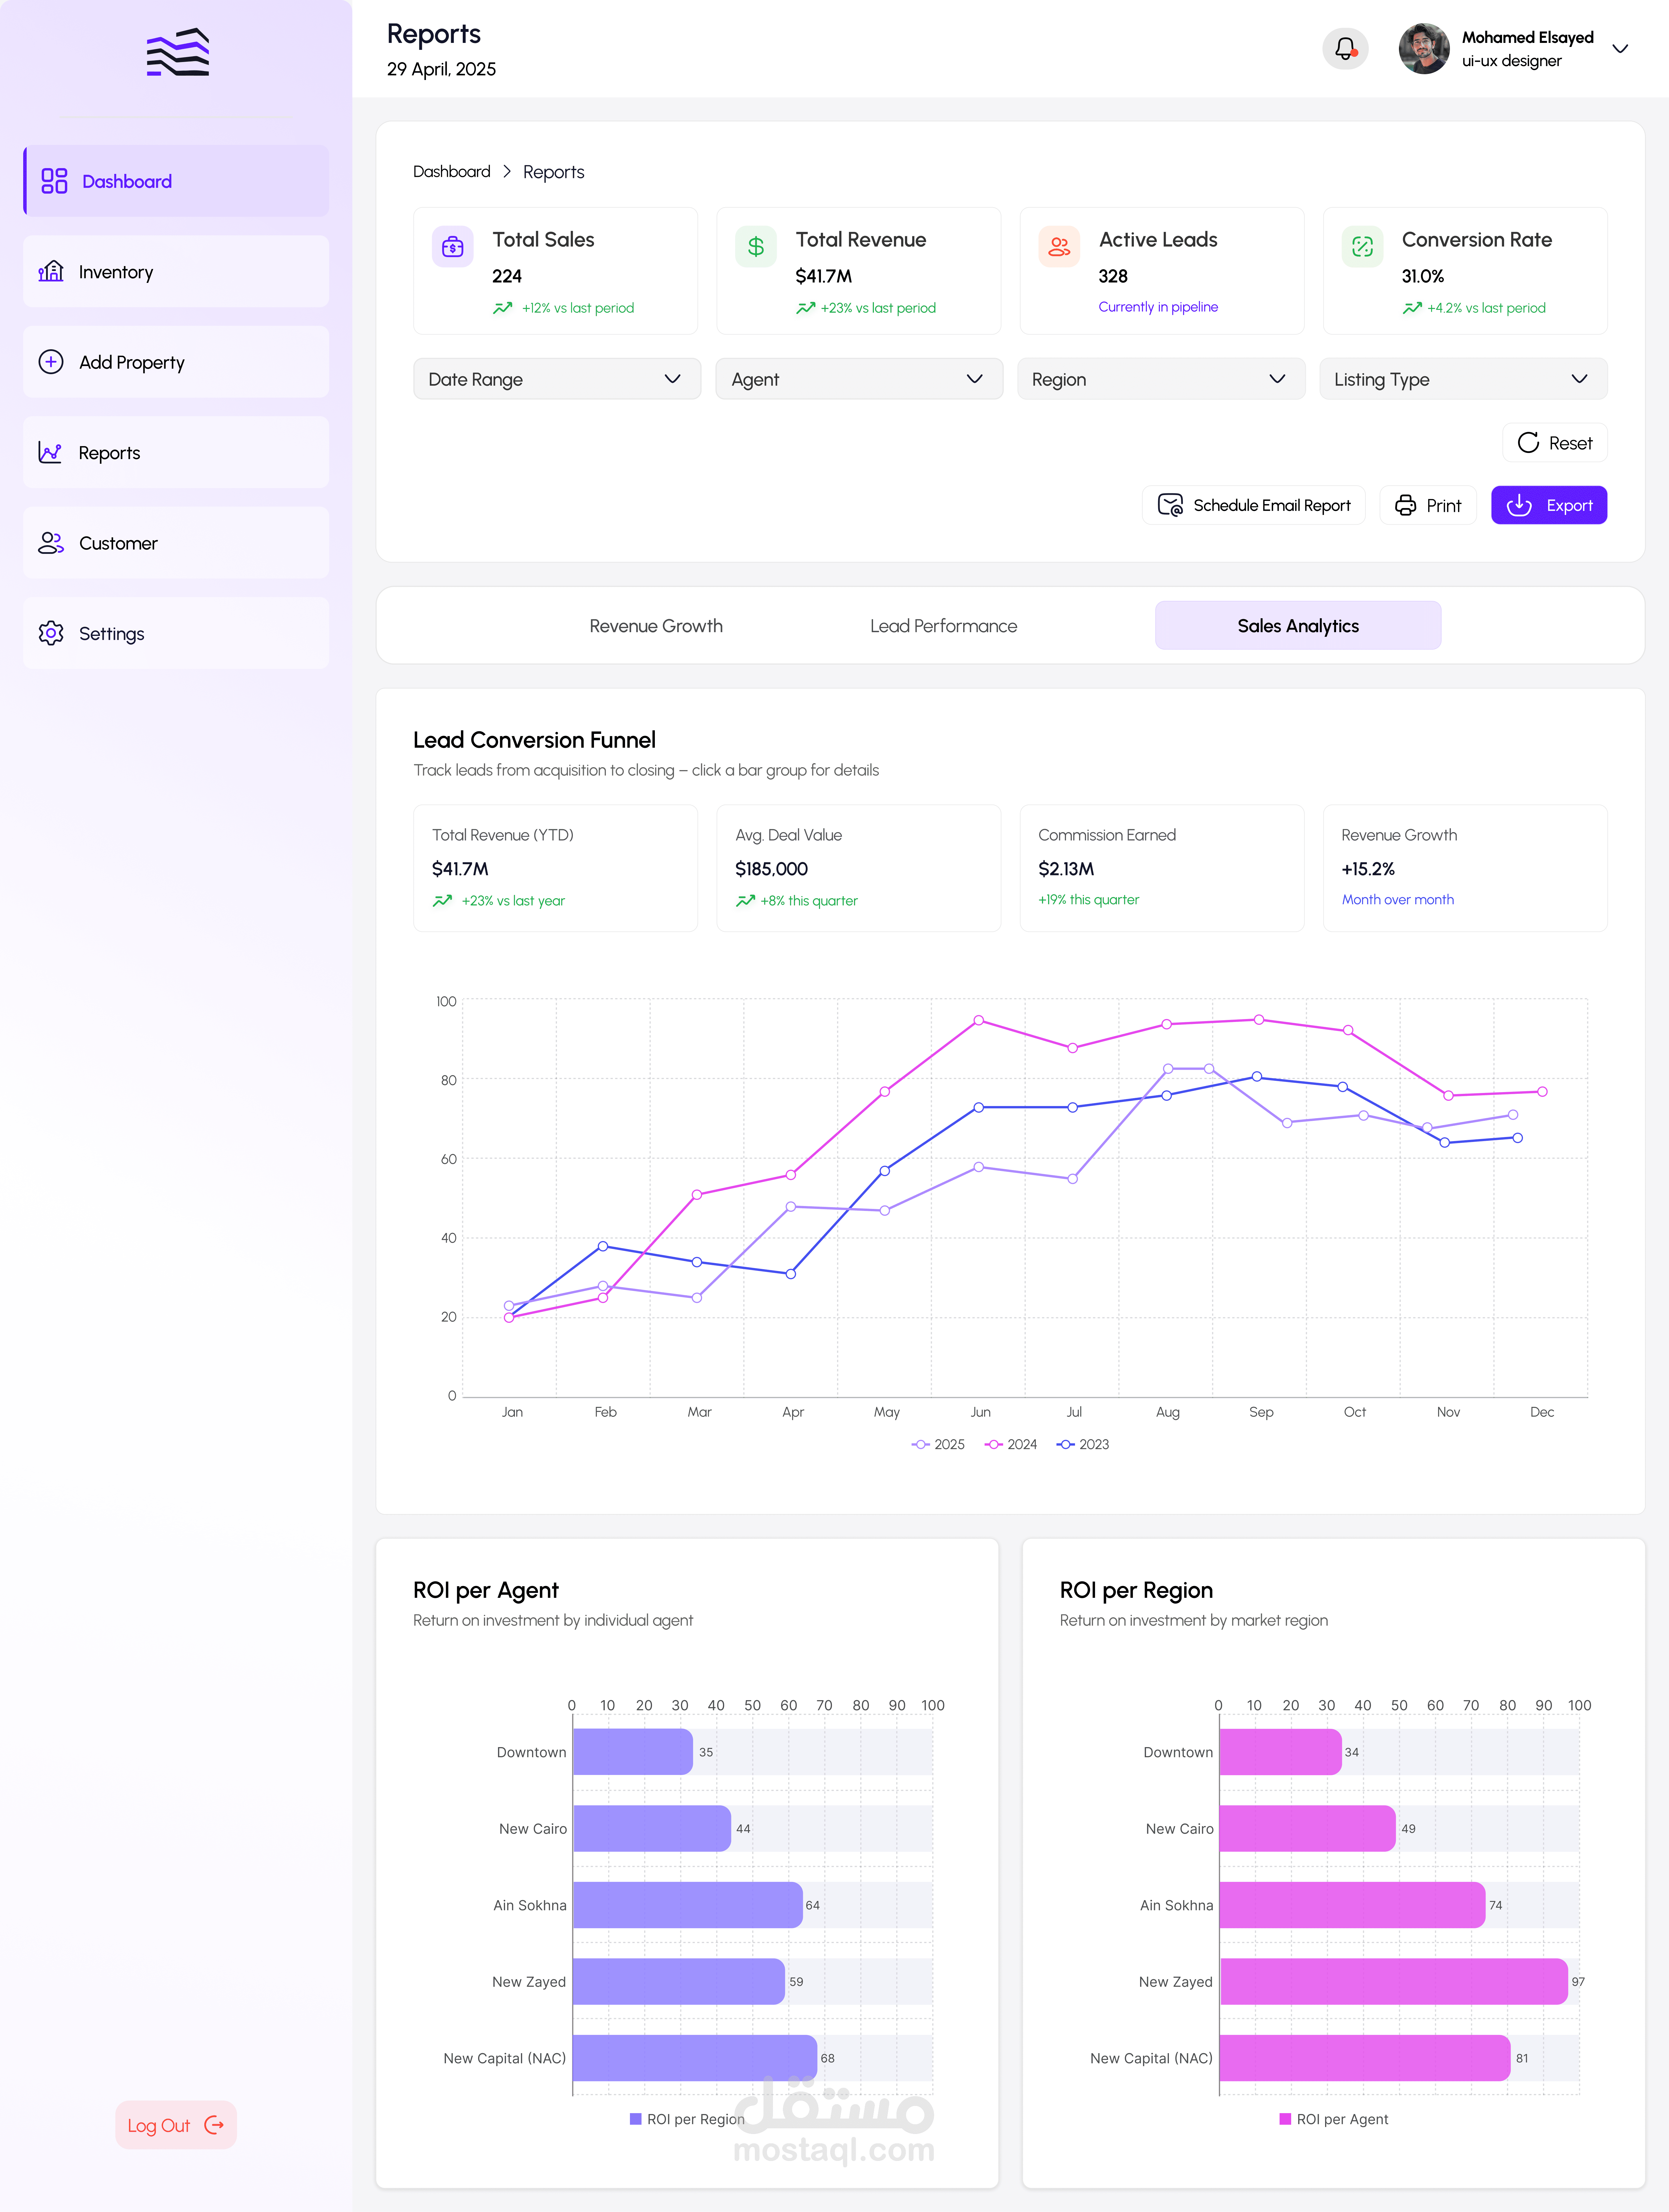Click the Dashboard breadcrumb link
Viewport: 1669px width, 2212px height.
coord(452,172)
